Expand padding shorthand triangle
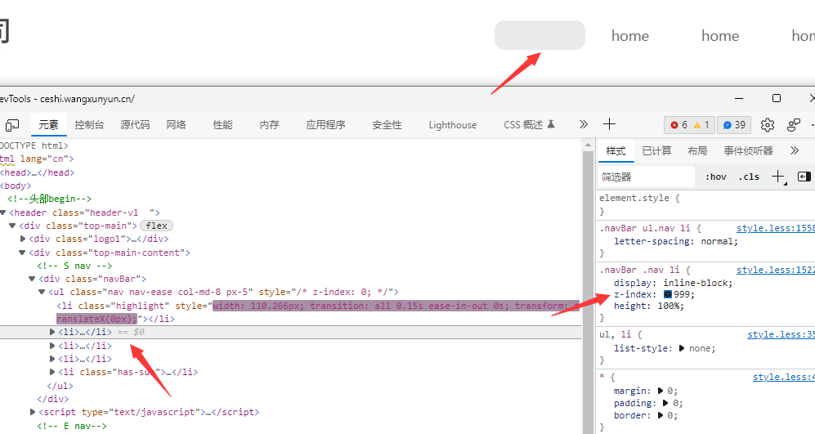The image size is (815, 434). pyautogui.click(x=665, y=403)
